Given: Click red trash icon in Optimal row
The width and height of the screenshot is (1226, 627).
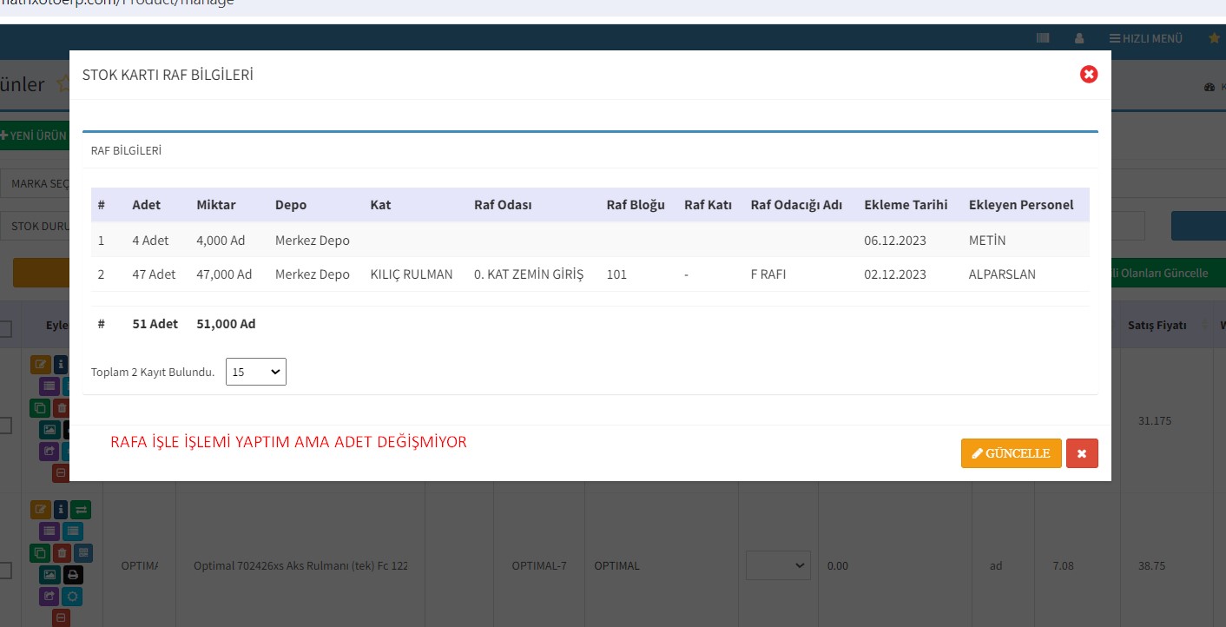Looking at the screenshot, I should tap(62, 553).
